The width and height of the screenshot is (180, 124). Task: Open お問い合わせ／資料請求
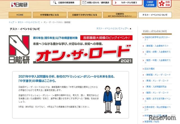pos(96,3)
